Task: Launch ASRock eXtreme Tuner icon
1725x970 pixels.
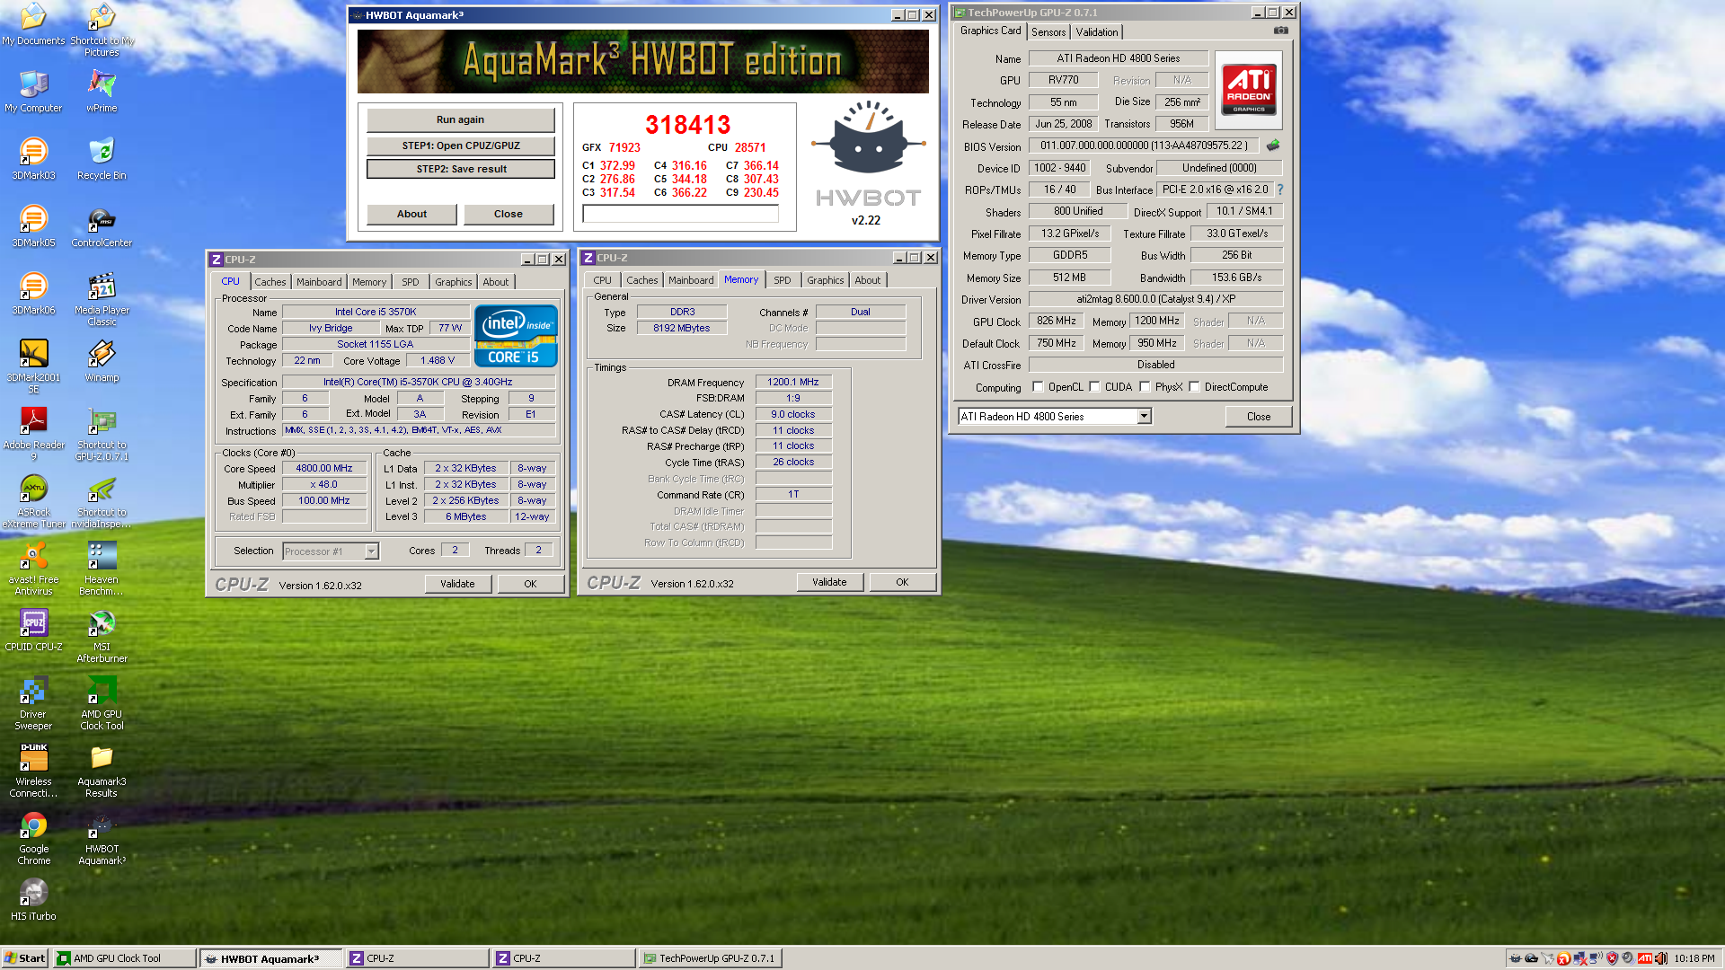Action: tap(33, 501)
